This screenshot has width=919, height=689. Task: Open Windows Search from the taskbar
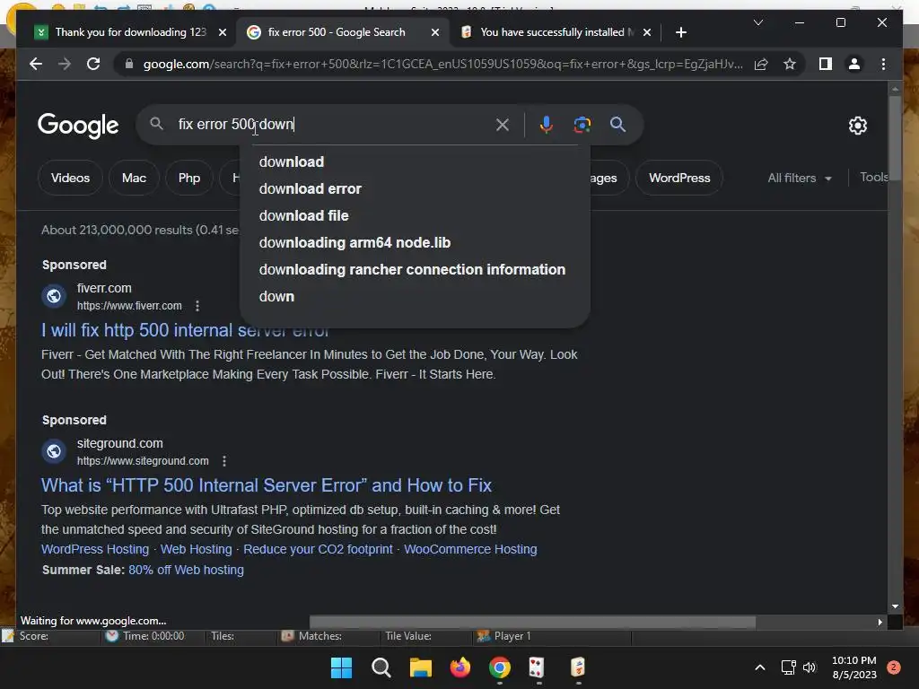tap(381, 667)
